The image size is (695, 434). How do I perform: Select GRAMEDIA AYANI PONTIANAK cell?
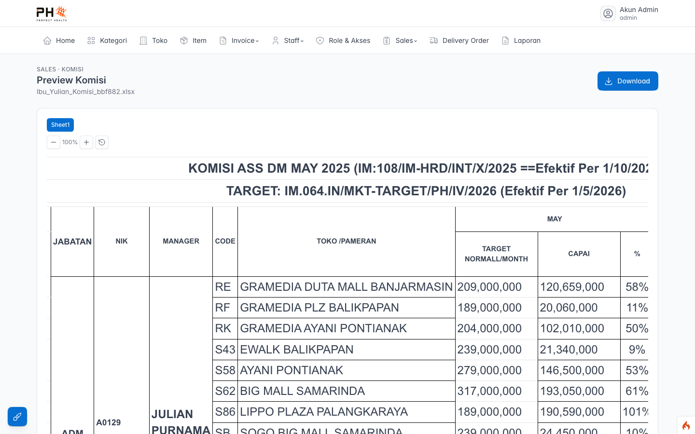347,328
